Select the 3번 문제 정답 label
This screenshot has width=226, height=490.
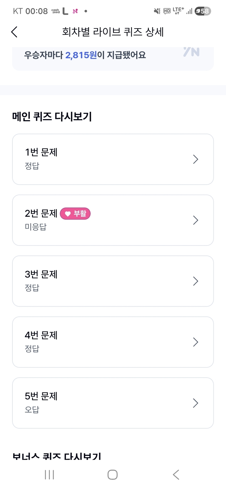tap(32, 288)
